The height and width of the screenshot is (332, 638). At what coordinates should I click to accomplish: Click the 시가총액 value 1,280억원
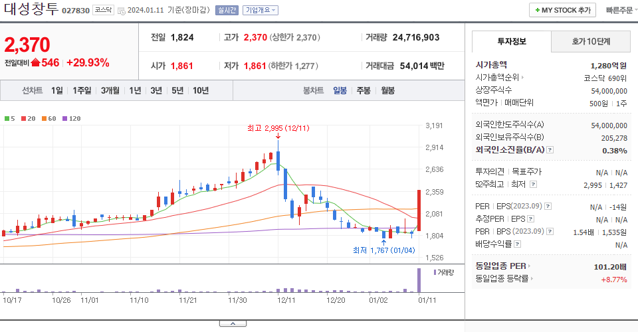coord(608,66)
